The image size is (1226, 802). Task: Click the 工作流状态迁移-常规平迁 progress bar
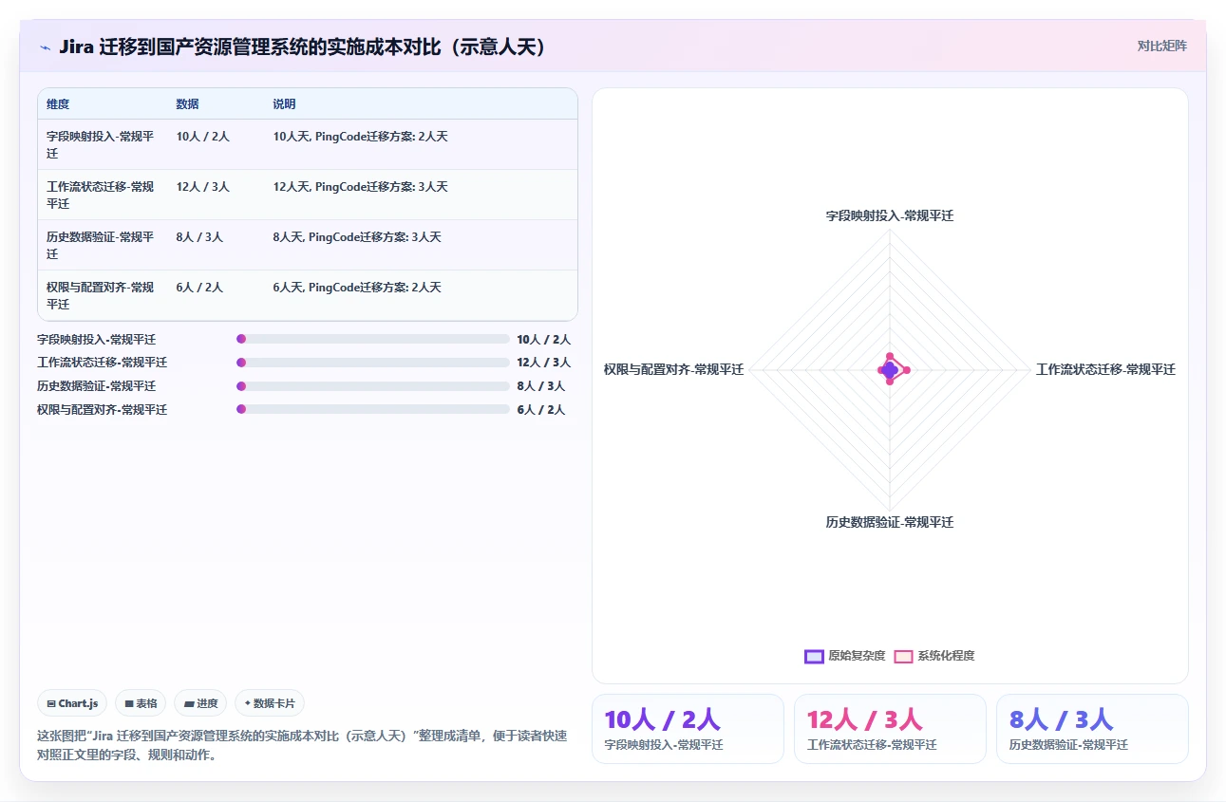(373, 363)
